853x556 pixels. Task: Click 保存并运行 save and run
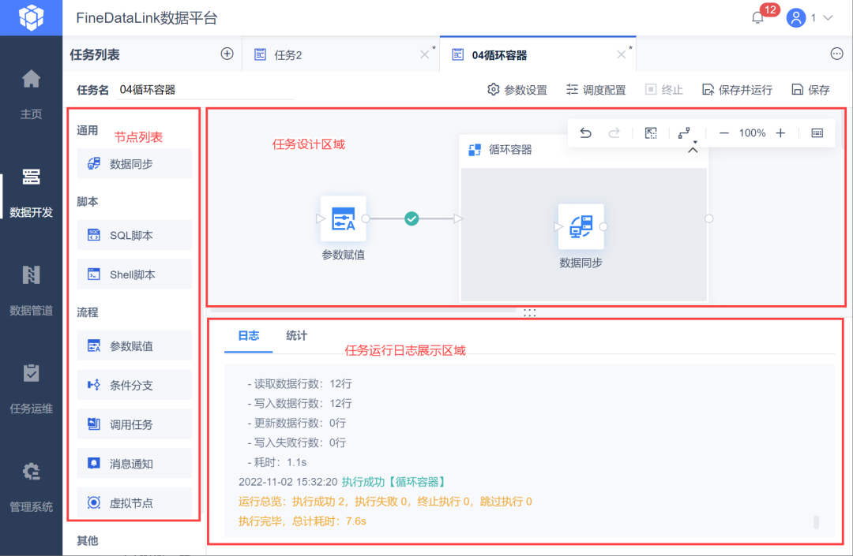[737, 90]
